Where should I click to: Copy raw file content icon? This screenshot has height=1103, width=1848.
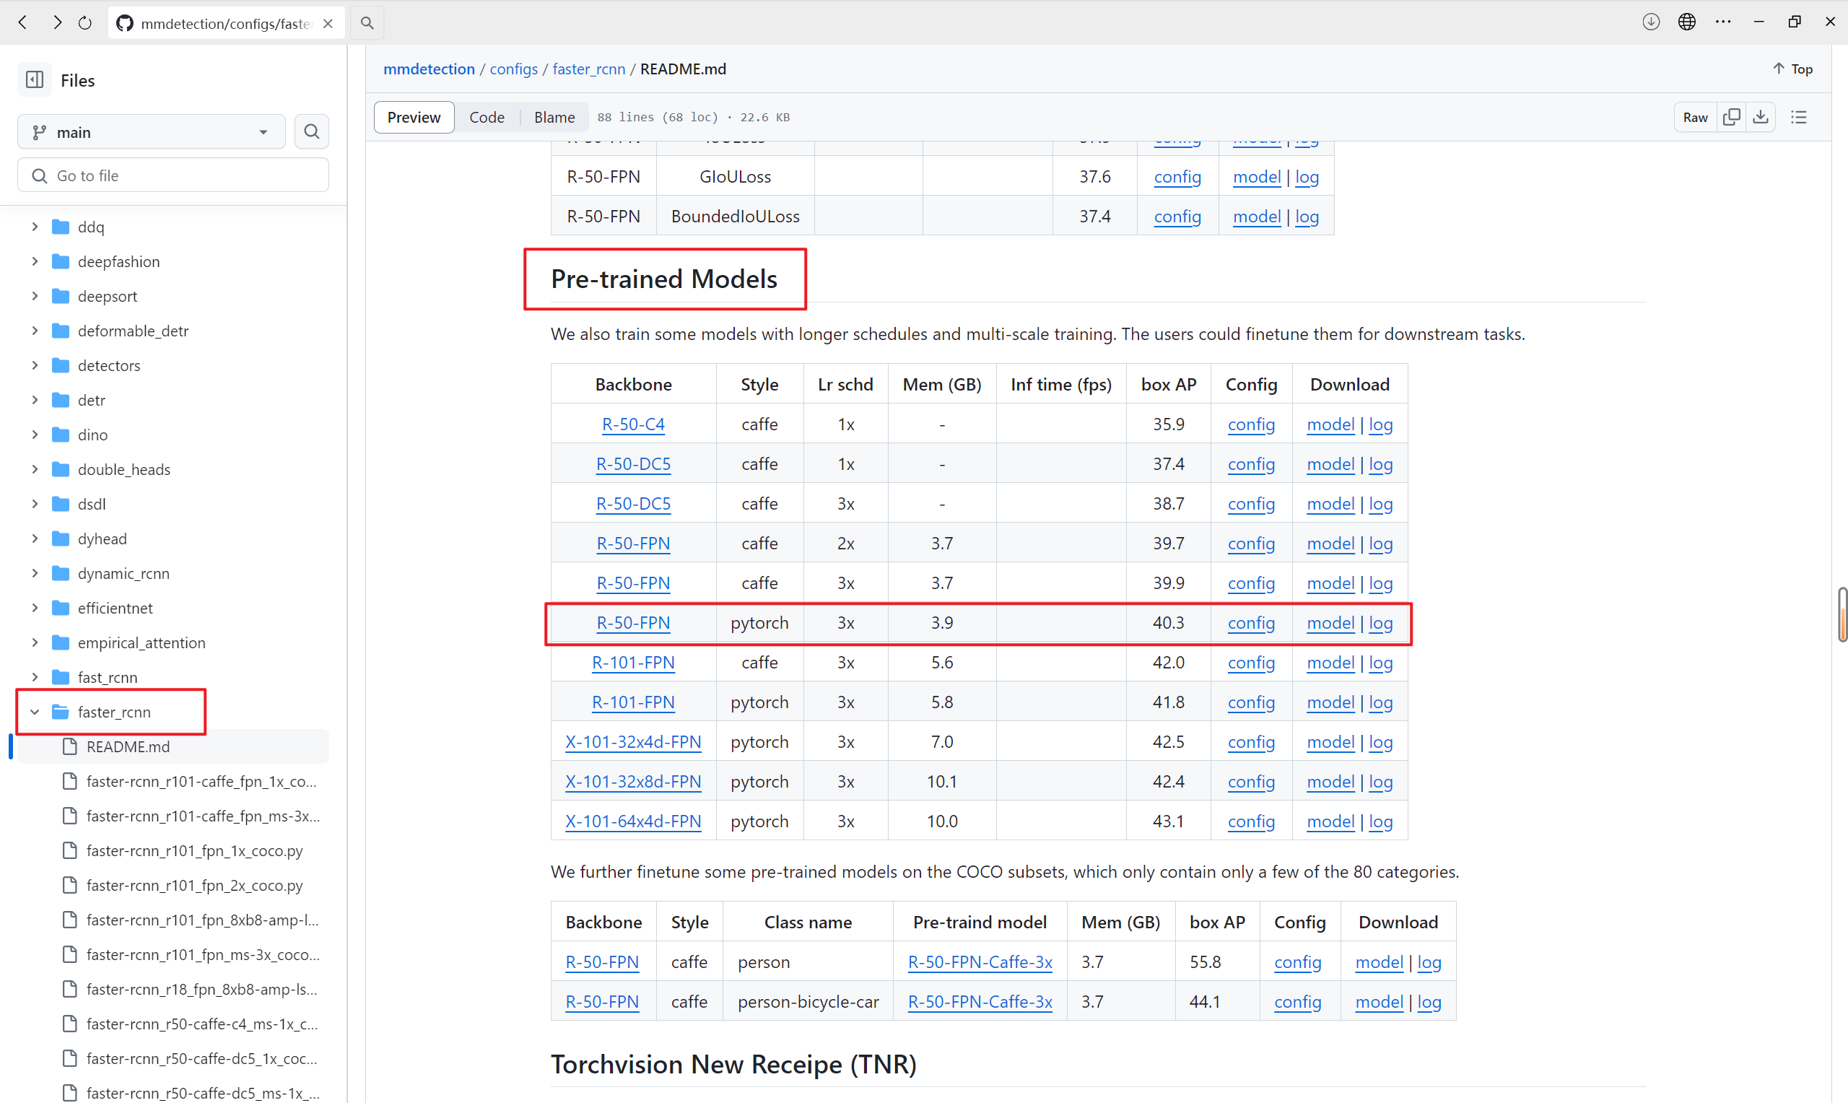point(1731,117)
